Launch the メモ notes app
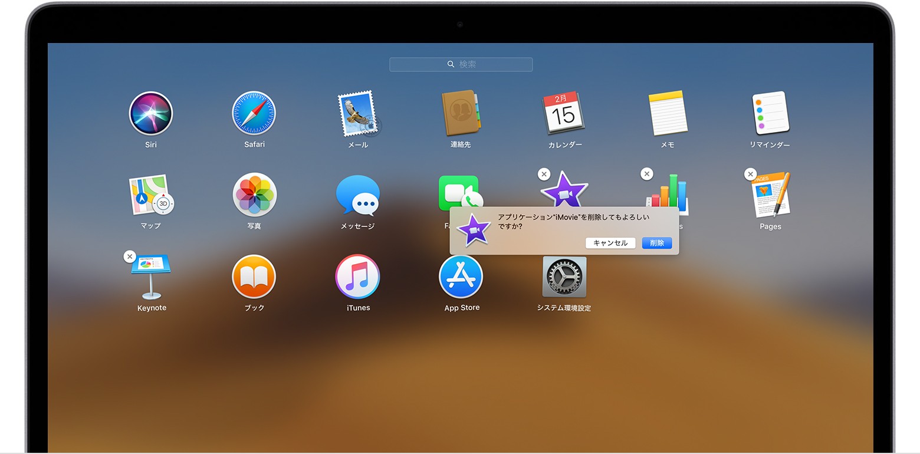Screen dimensions: 920x454 [667, 114]
